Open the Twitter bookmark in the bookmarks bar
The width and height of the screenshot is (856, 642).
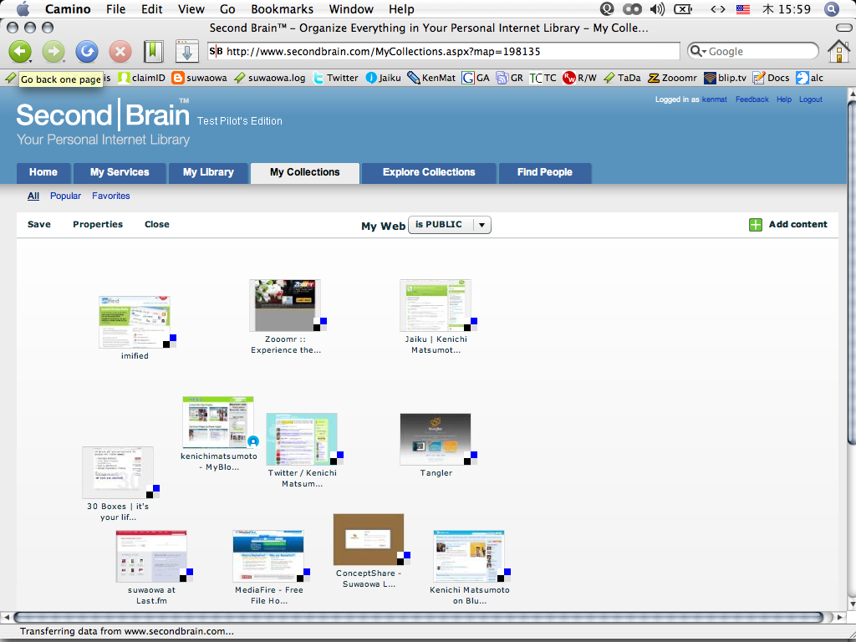point(335,78)
